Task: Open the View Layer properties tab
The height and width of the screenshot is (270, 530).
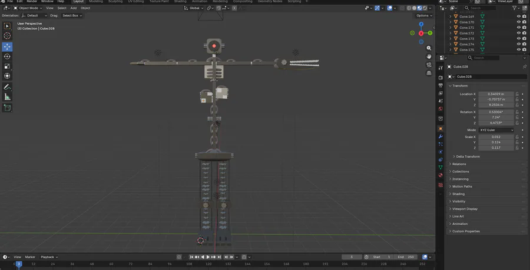Action: tap(440, 93)
